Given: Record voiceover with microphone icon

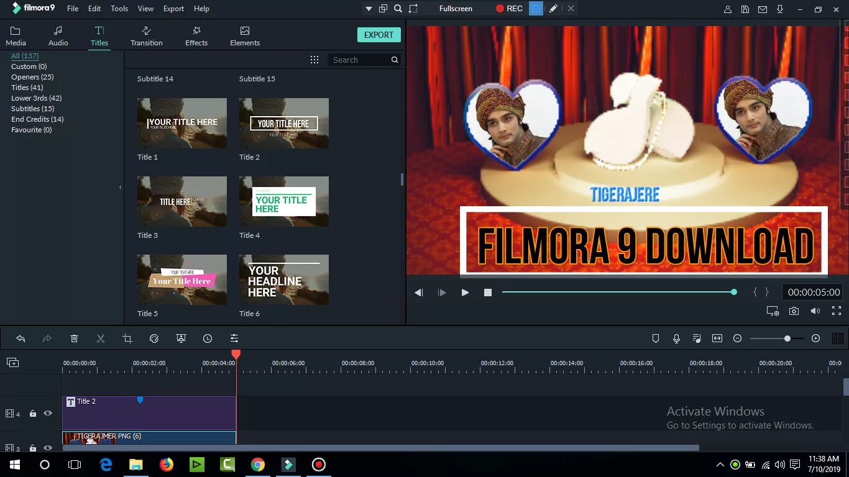Looking at the screenshot, I should click(x=676, y=338).
